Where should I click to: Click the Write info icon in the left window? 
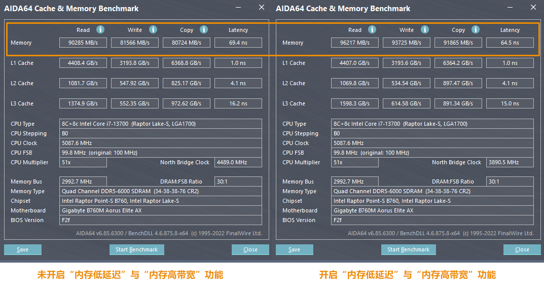pos(153,30)
